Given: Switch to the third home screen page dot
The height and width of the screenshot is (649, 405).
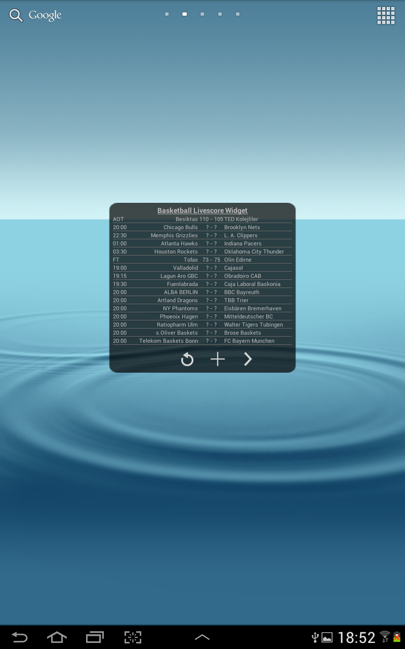Looking at the screenshot, I should pos(202,14).
